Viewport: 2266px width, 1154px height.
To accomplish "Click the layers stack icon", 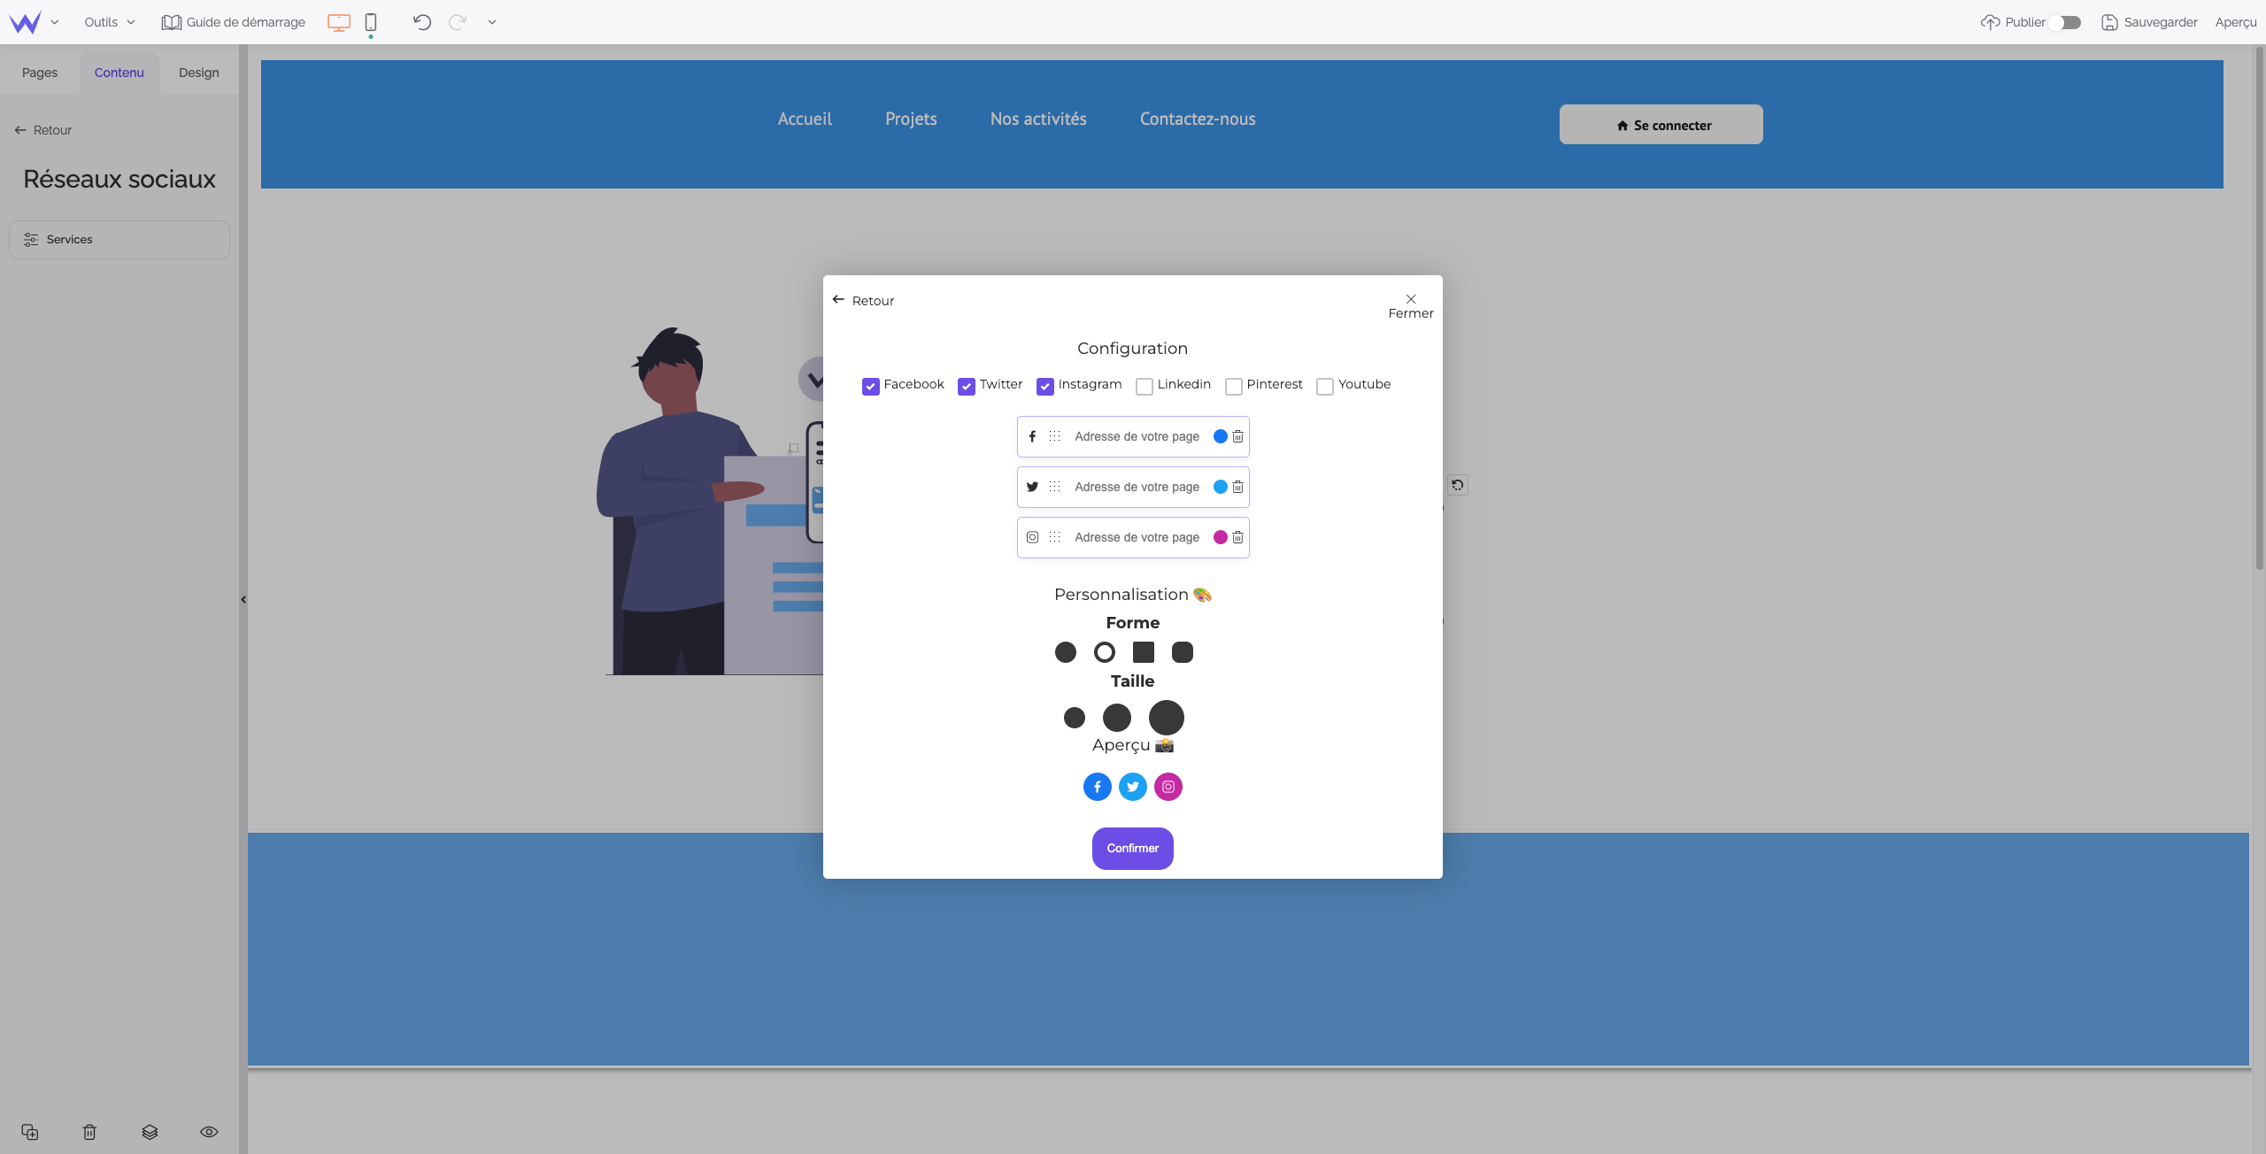I will 150,1132.
